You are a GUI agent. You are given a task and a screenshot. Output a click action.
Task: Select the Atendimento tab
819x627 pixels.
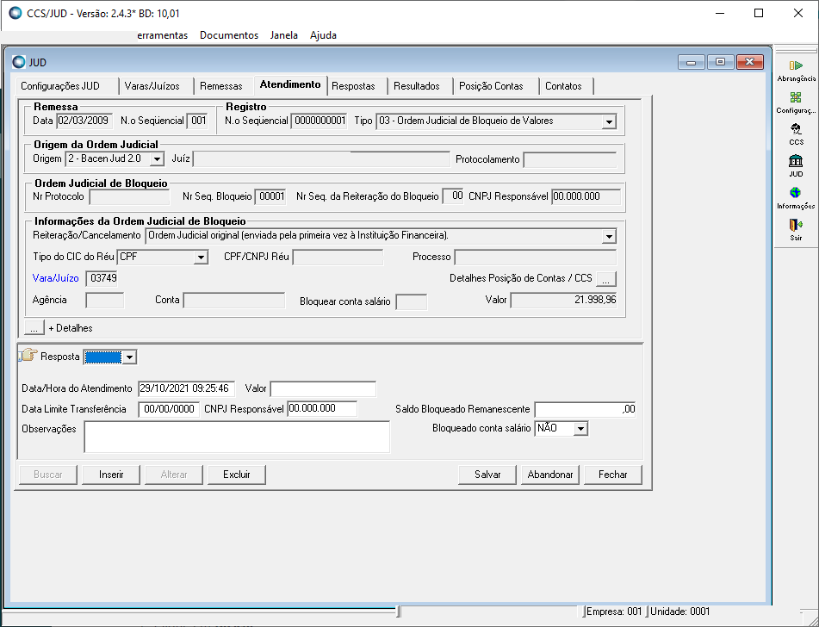[290, 84]
